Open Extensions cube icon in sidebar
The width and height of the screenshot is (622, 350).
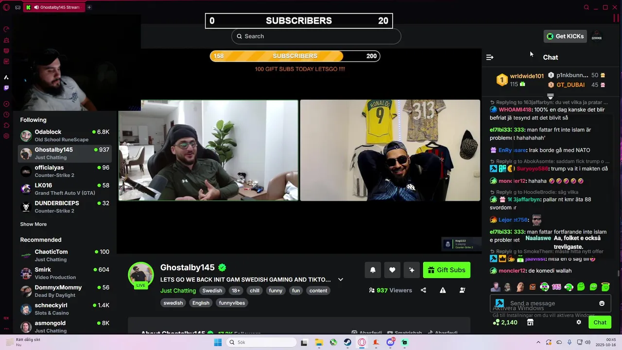click(6, 125)
